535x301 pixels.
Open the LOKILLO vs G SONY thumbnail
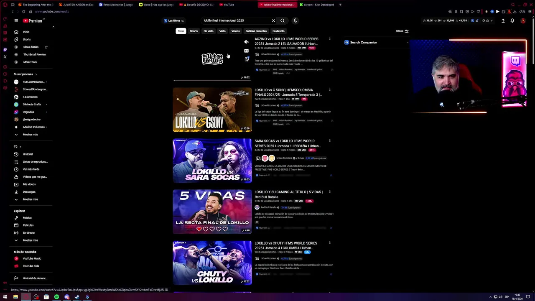click(x=212, y=110)
